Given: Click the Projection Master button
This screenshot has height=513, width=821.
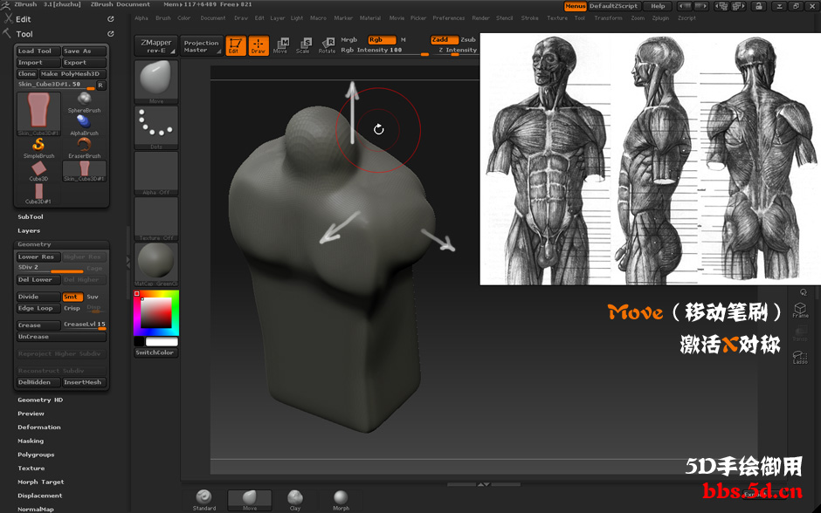Looking at the screenshot, I should [x=202, y=46].
